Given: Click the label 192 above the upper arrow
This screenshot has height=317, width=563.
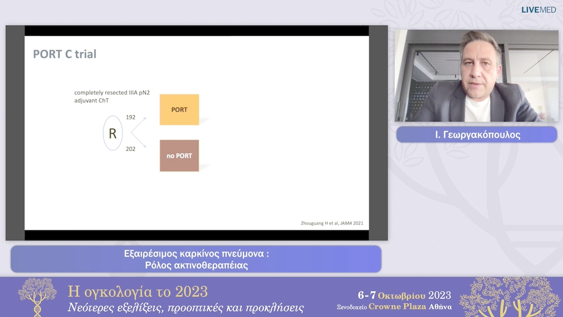Looking at the screenshot, I should pos(130,117).
